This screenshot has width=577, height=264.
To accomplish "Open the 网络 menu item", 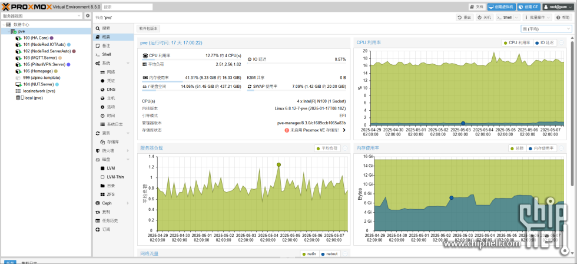I will [113, 72].
